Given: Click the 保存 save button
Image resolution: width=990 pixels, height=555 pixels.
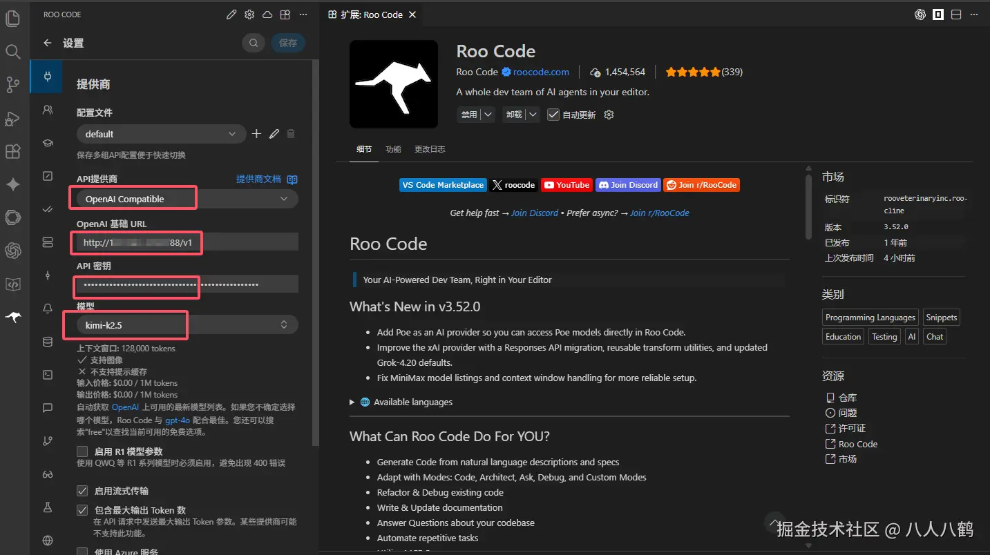Looking at the screenshot, I should [x=288, y=43].
